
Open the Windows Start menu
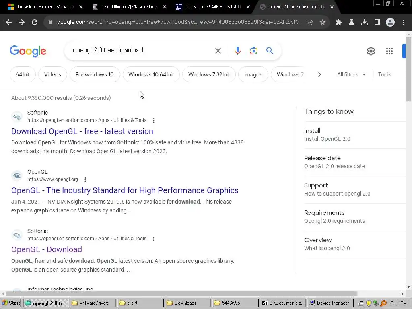click(x=11, y=303)
